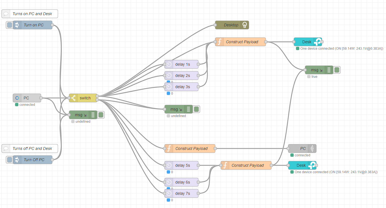Click the circle icon on the PC input node
The image size is (386, 208).
(x=17, y=98)
